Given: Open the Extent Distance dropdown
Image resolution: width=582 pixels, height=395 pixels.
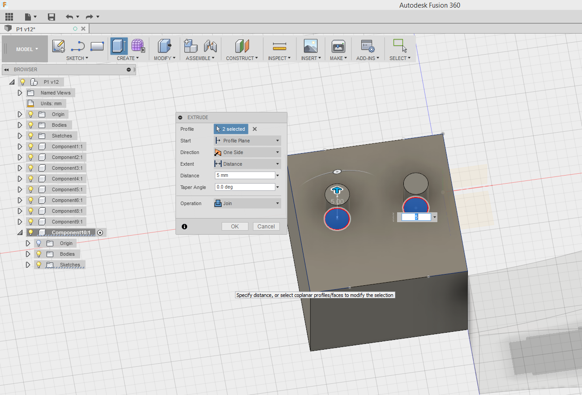Looking at the screenshot, I should point(247,164).
